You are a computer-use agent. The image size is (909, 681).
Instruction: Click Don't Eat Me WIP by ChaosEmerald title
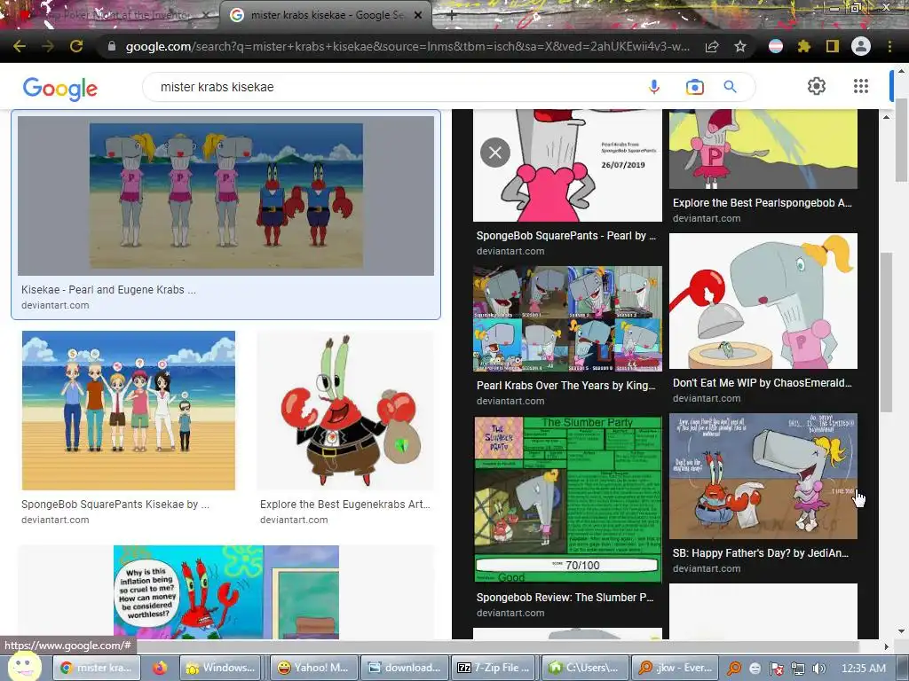point(763,383)
